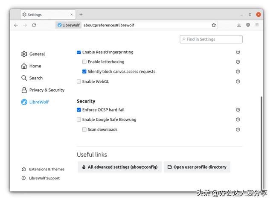Click the Find in Settings search field
The height and width of the screenshot is (202, 273).
coord(211,39)
